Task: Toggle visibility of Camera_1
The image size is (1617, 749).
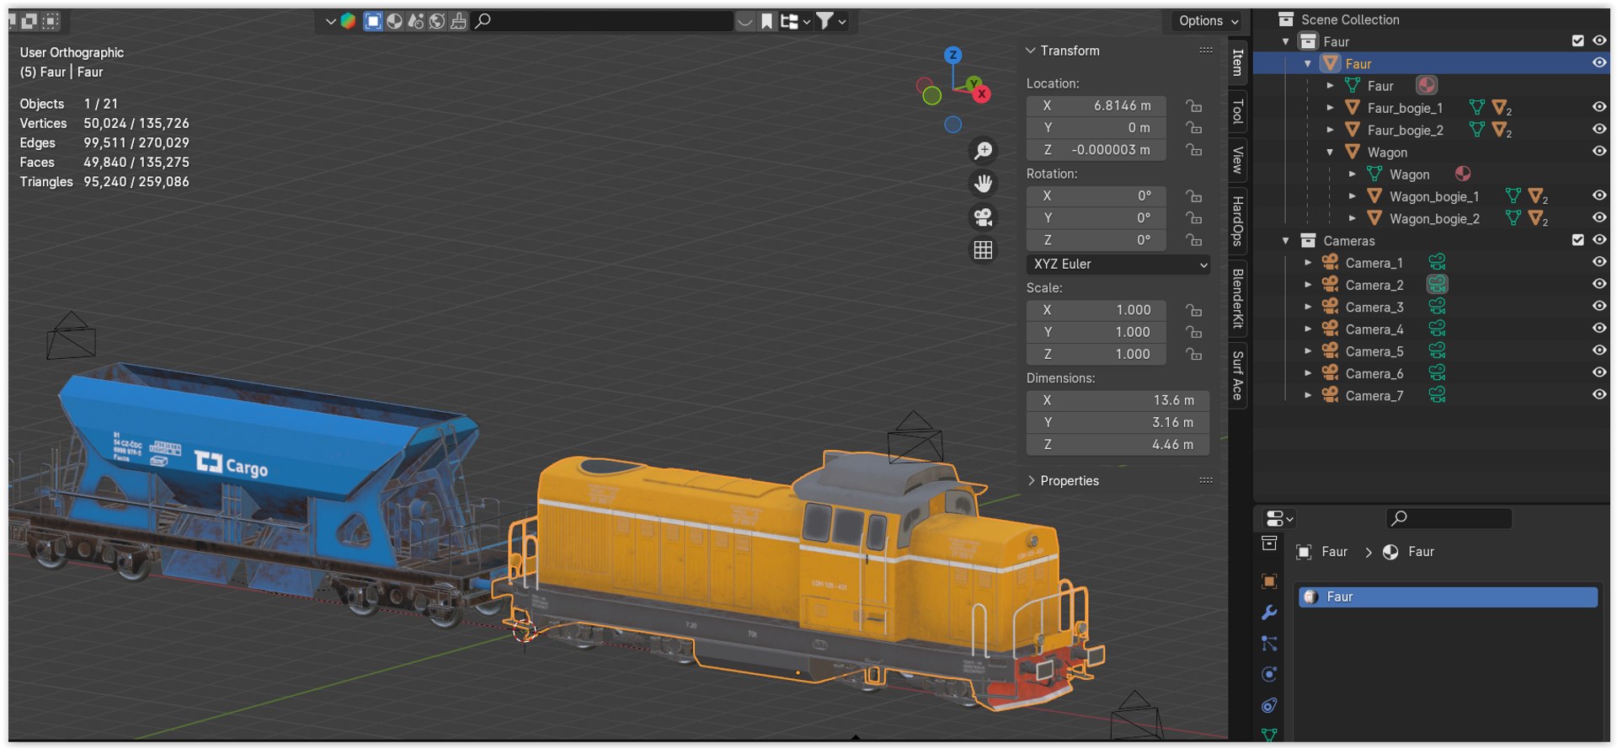Action: [x=1598, y=262]
